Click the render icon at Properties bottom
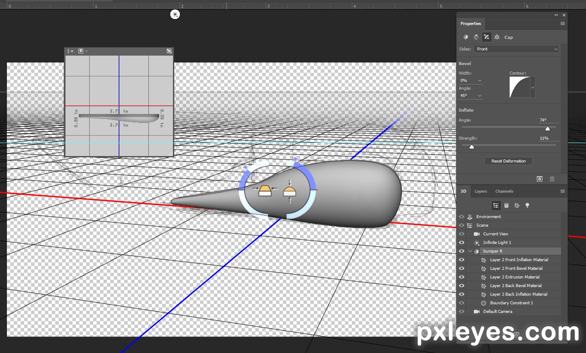Image resolution: width=586 pixels, height=353 pixels. (539, 179)
